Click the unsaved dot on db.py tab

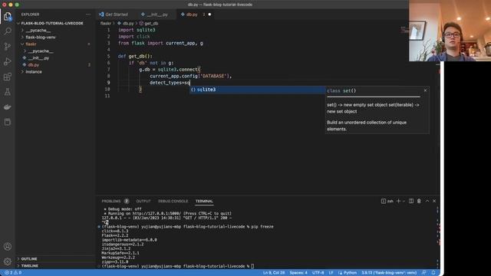[209, 15]
